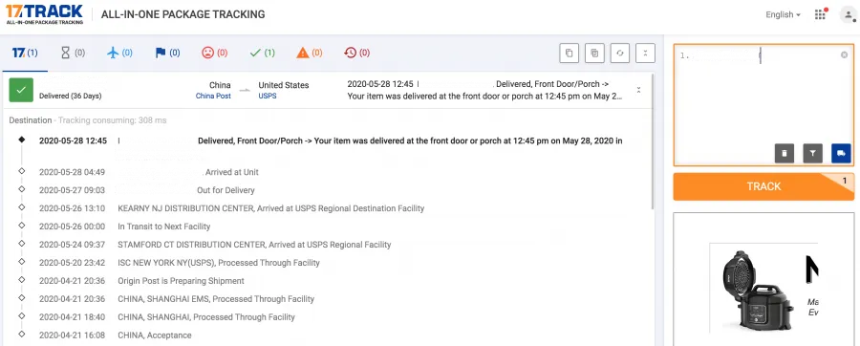Show the Alert warning triangle tab

310,54
